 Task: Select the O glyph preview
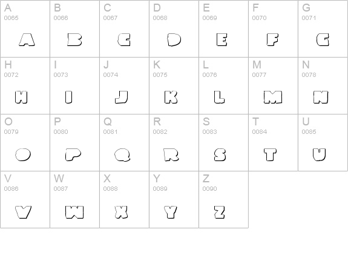tap(23, 154)
